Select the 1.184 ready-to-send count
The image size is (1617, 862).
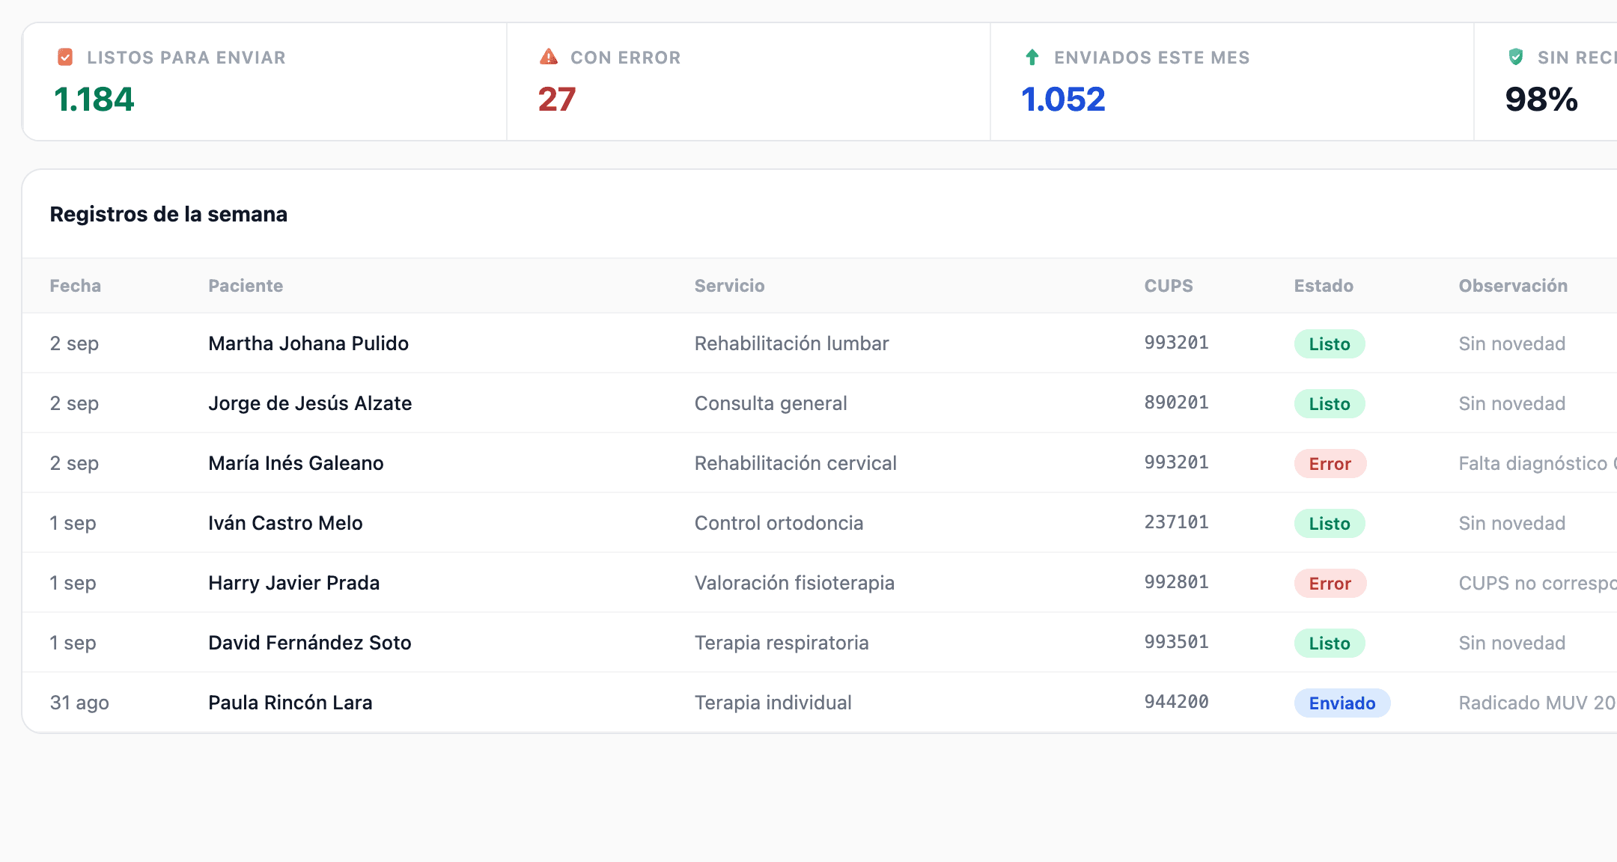tap(94, 100)
